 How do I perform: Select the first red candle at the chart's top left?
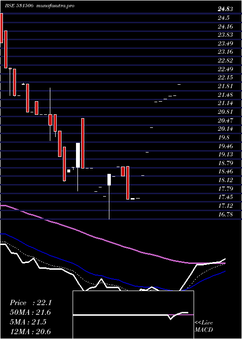click(1, 28)
